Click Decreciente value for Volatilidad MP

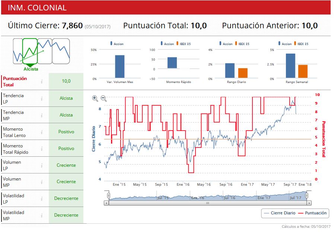(x=66, y=215)
